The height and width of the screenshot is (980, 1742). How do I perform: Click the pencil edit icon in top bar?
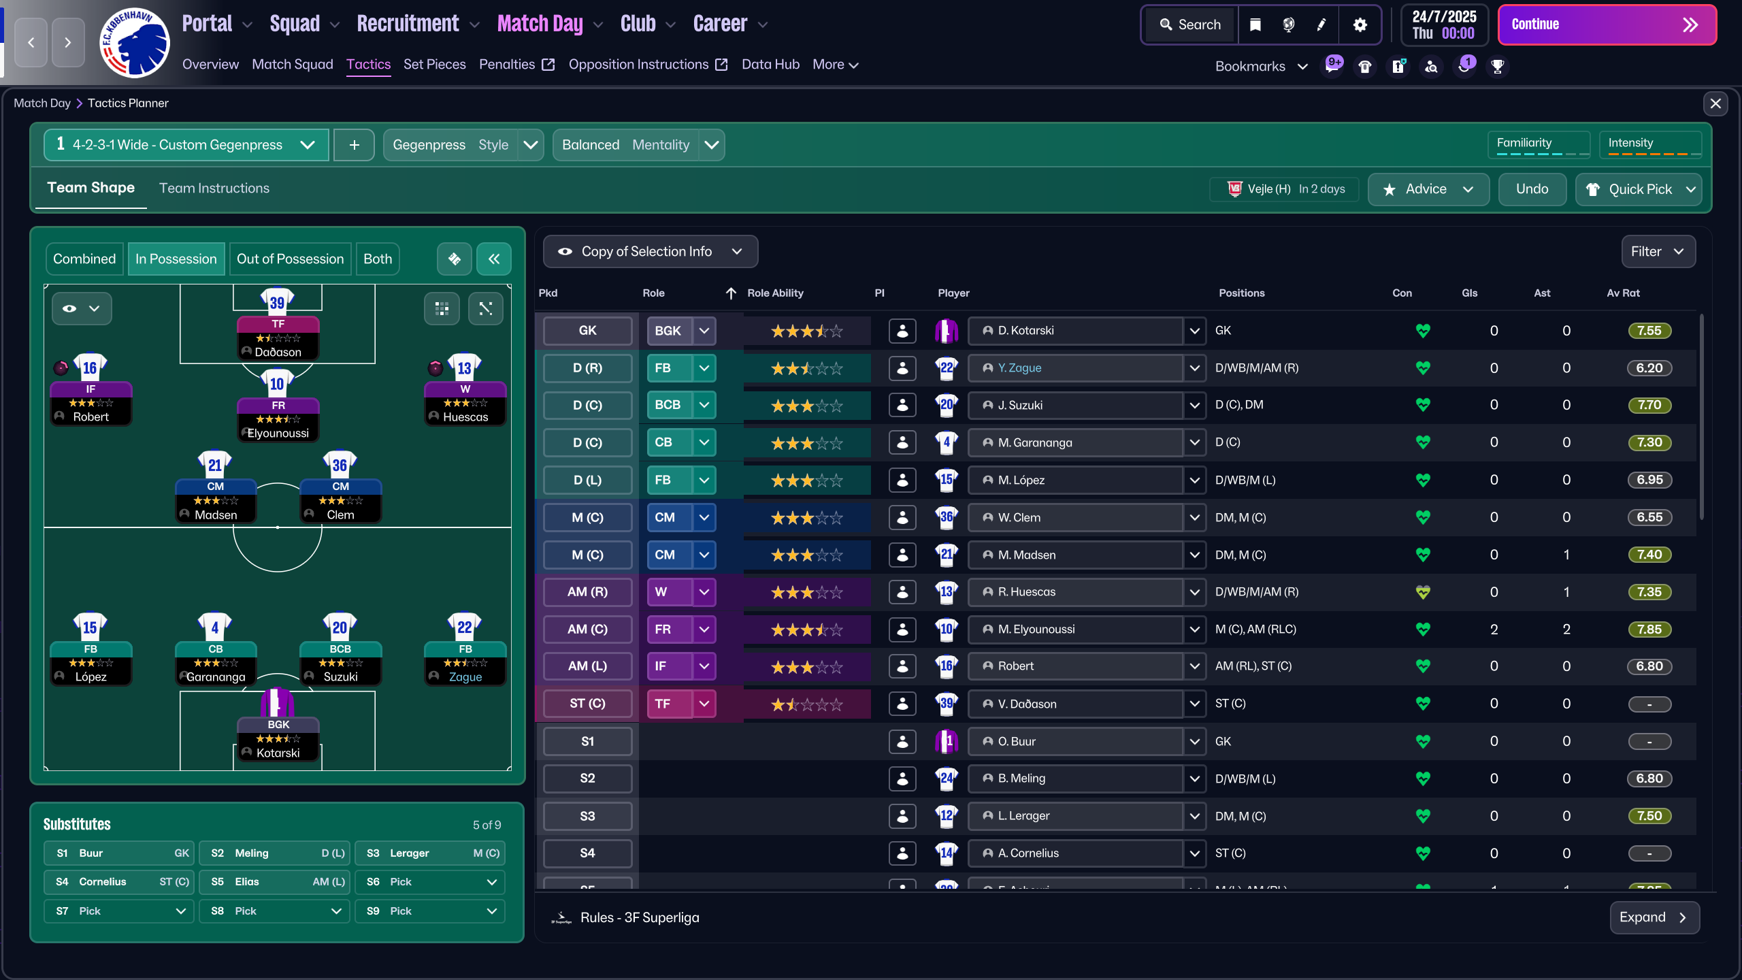1321,25
